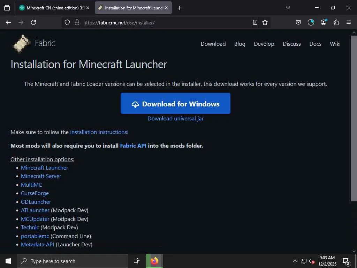
Task: Go back with the browser back arrow
Action: coord(8,22)
